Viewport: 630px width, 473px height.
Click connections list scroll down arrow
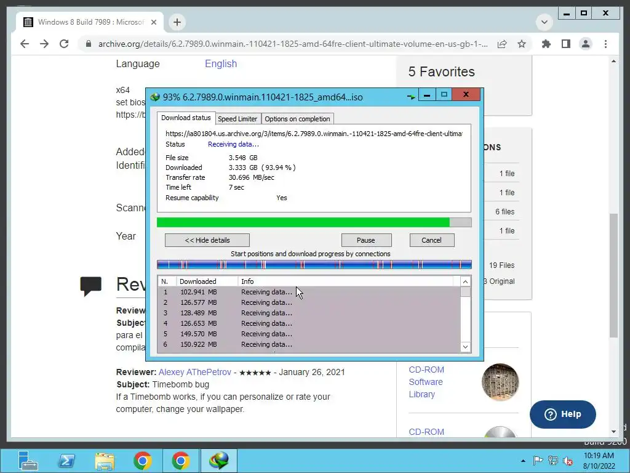(465, 347)
